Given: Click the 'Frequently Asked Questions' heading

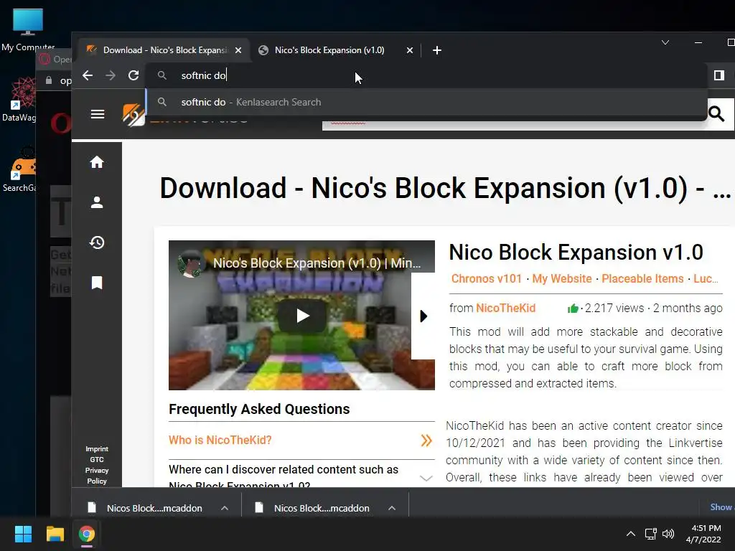Looking at the screenshot, I should click(x=259, y=409).
